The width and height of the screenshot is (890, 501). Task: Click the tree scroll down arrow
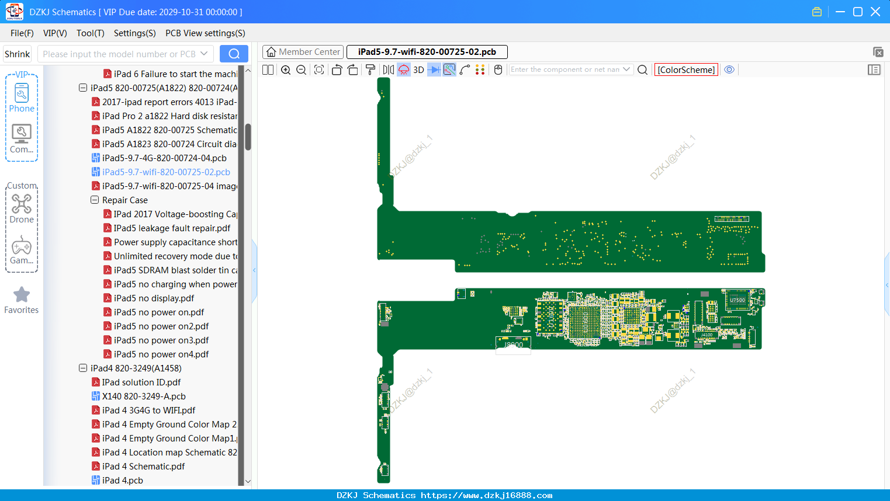(248, 481)
